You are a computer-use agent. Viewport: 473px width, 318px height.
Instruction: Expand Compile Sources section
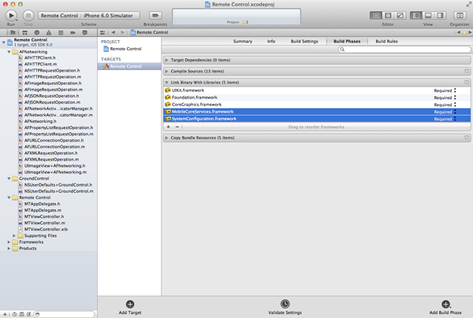coord(166,72)
